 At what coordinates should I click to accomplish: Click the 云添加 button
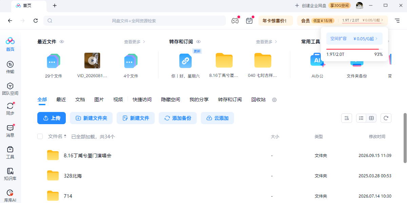click(217, 118)
